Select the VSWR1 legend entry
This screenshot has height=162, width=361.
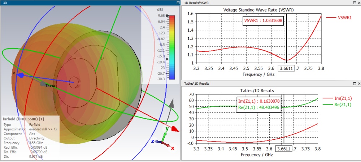tap(339, 17)
